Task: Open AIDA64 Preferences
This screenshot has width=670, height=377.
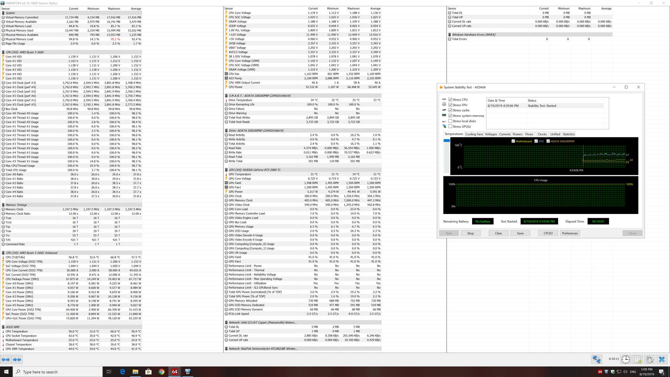Action: point(570,233)
